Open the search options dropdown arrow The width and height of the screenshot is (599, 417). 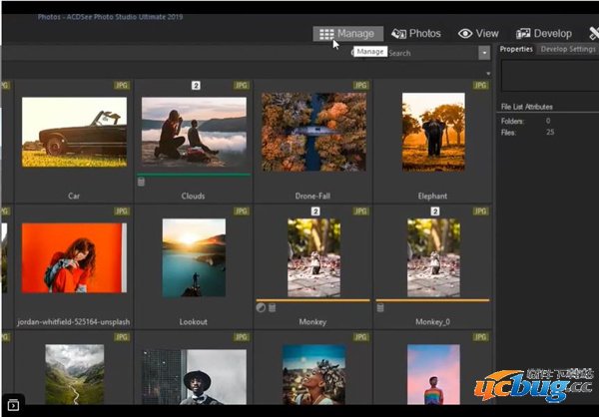click(484, 53)
